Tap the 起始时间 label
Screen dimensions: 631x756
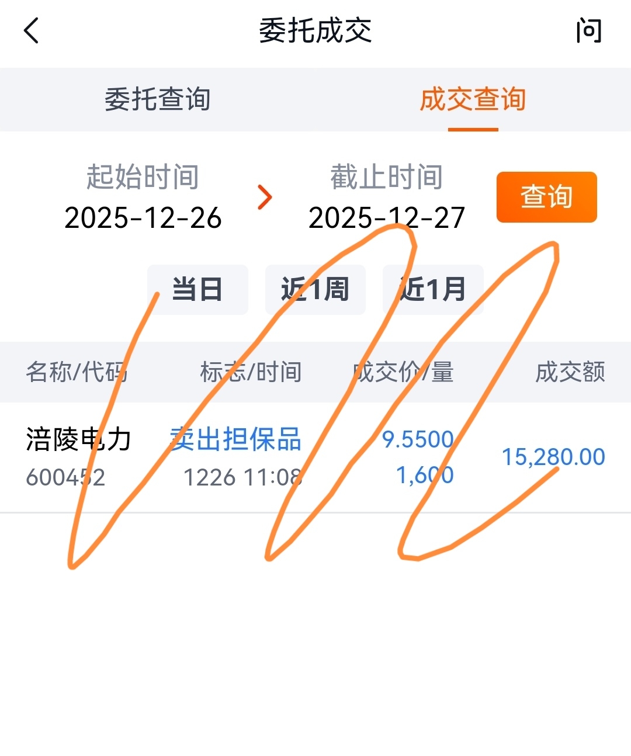143,177
